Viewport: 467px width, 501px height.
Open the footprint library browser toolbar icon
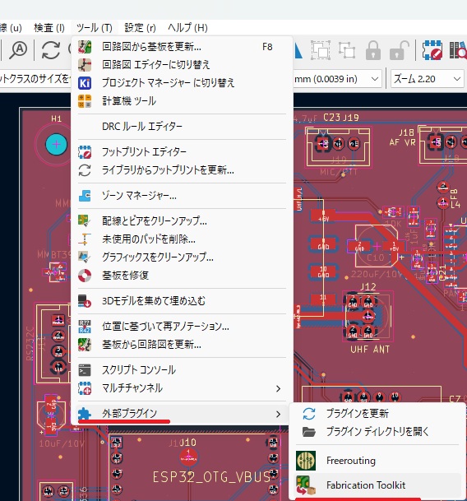(x=458, y=50)
